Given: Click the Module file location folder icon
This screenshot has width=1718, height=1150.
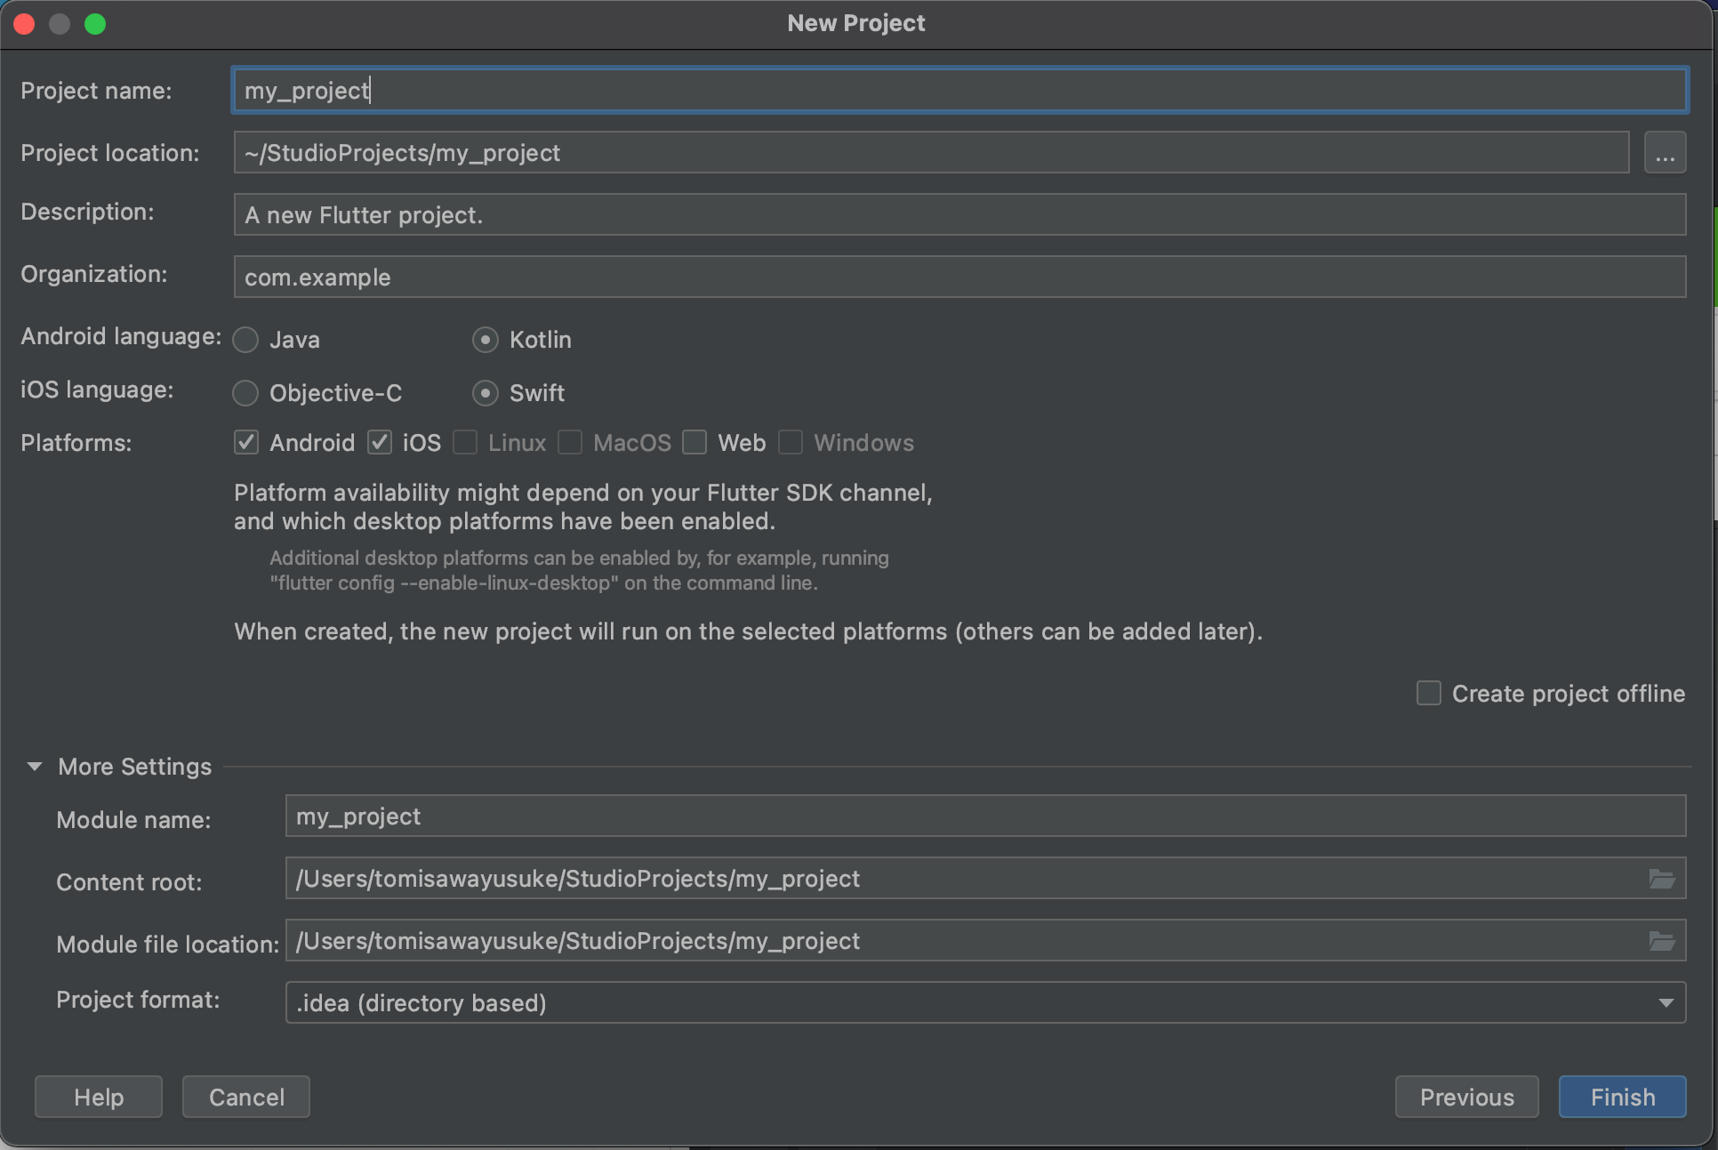Looking at the screenshot, I should point(1661,941).
